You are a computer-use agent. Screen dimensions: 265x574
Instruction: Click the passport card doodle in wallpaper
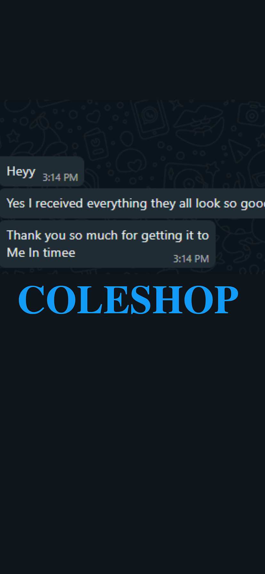(x=96, y=144)
